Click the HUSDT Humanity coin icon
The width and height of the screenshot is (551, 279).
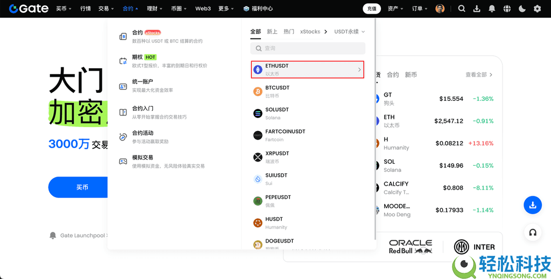pos(258,223)
